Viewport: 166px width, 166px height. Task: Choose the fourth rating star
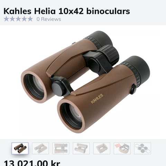pos(24,19)
